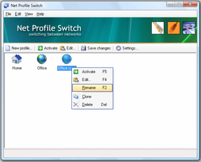The image size is (201, 162).
Task: Click the Edit clipboard icon in toolbar
Action: click(63, 48)
